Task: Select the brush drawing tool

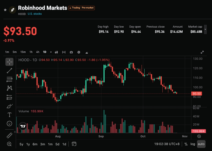Action: click(10, 106)
